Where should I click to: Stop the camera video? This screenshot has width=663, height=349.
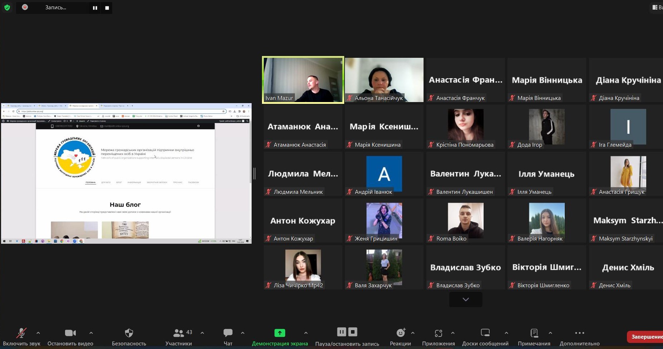tap(70, 333)
